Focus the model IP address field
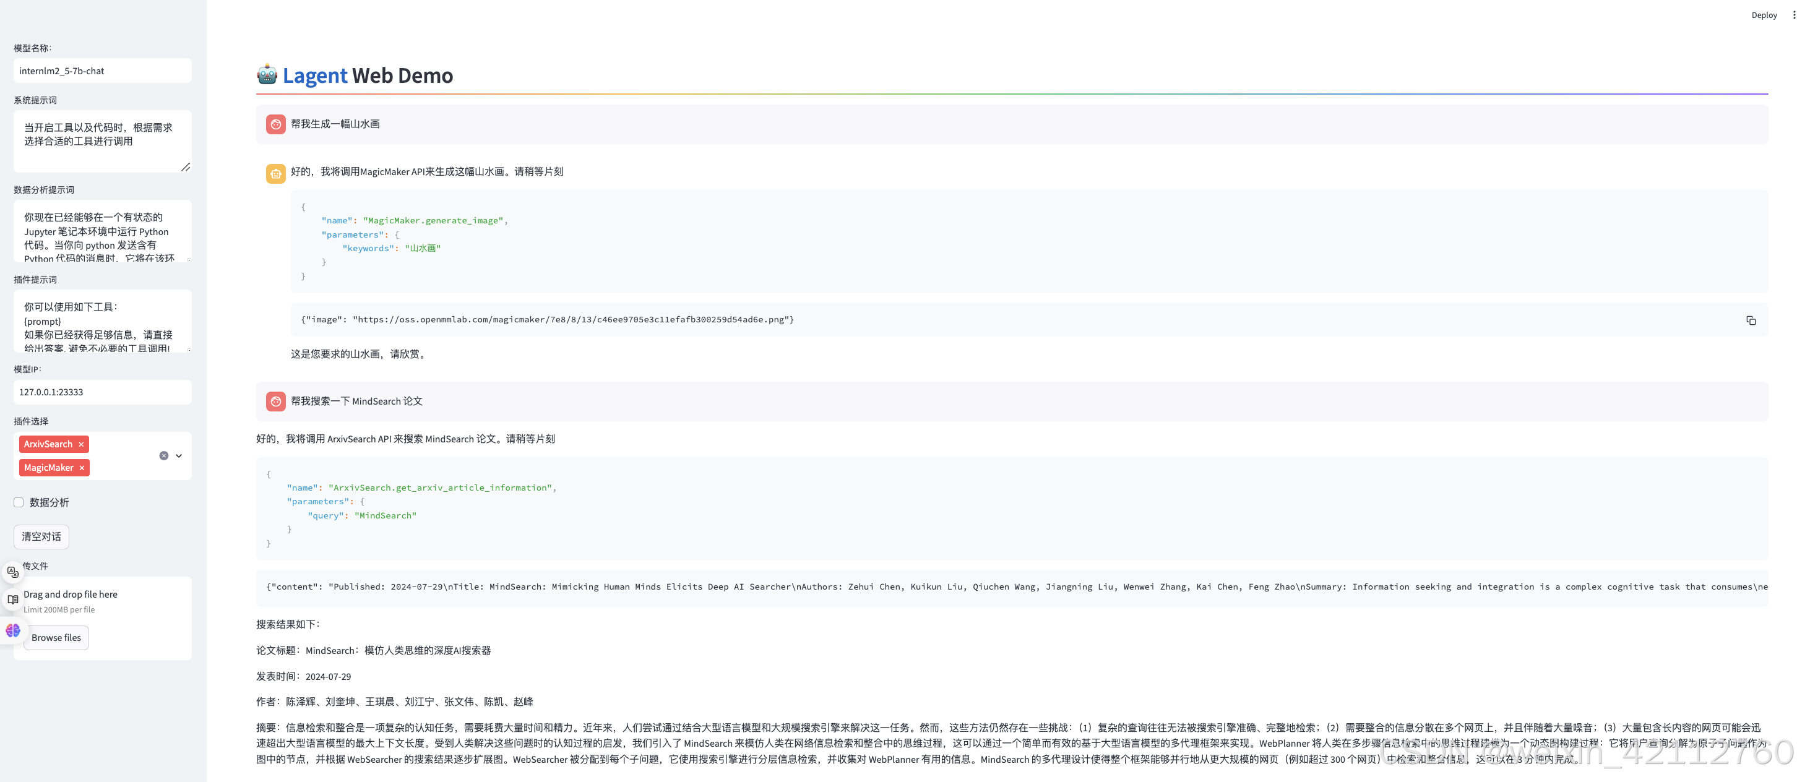1797x782 pixels. point(102,392)
